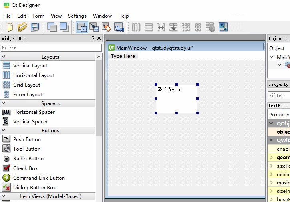Image resolution: width=290 pixels, height=202 pixels.
Task: Select the Edit Widgets mode icon
Action: tap(82, 27)
